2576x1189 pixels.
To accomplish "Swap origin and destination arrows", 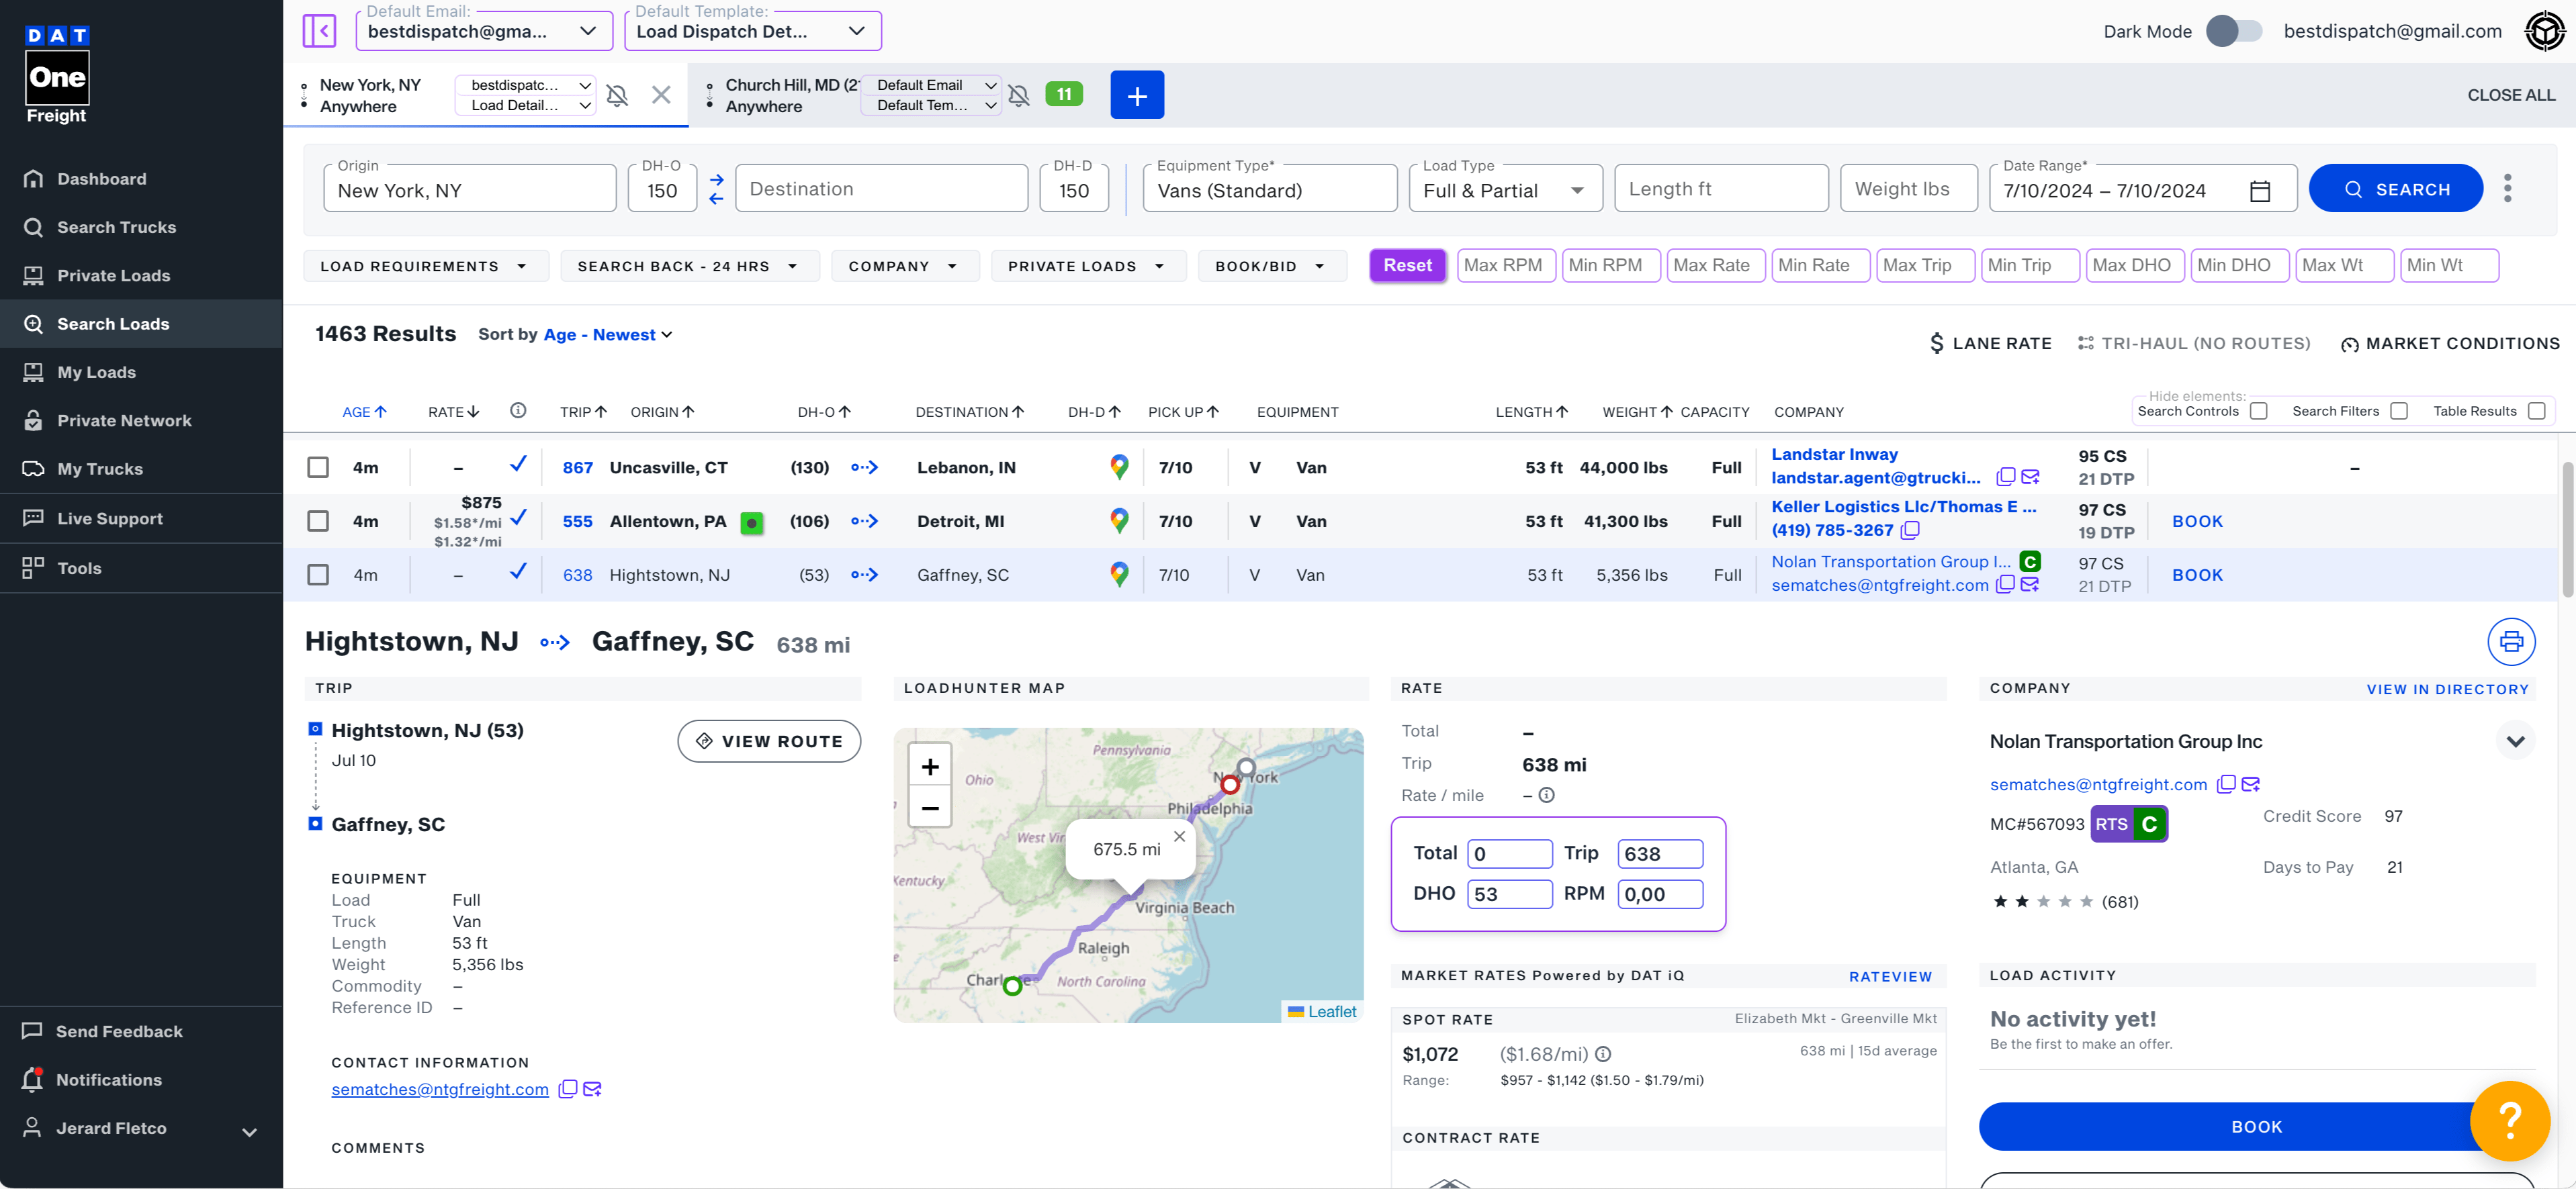I will [716, 189].
